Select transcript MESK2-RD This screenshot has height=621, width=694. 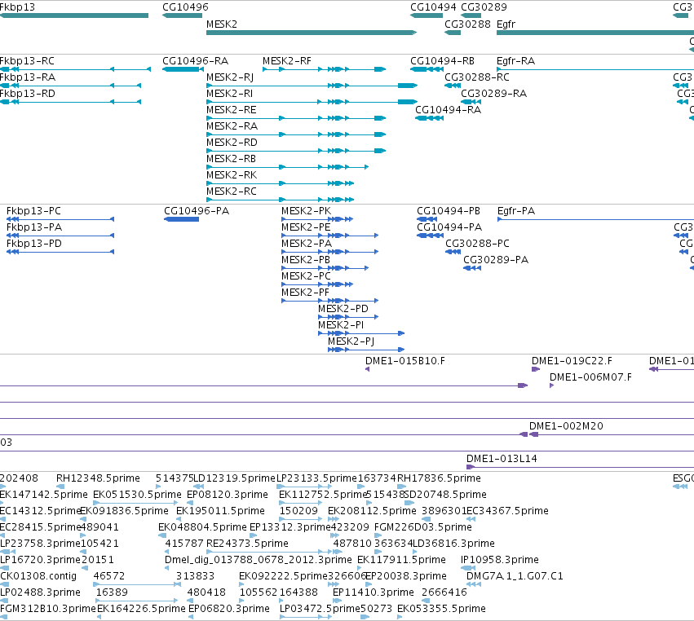point(232,143)
